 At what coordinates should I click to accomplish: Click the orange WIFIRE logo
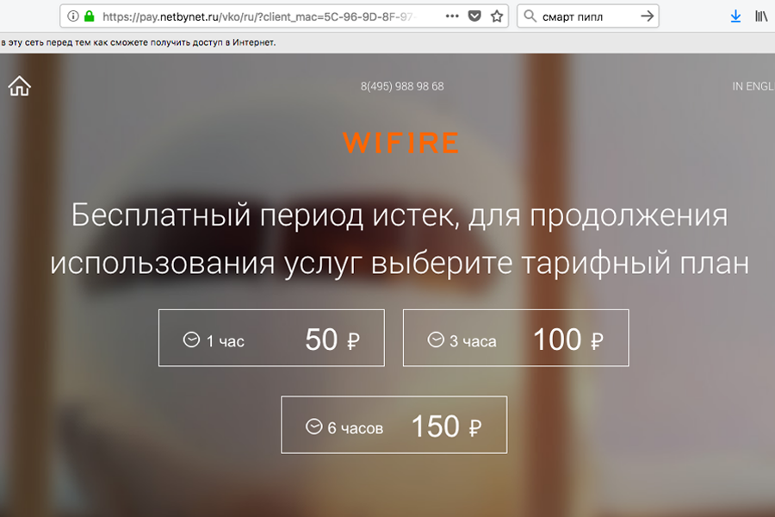click(x=400, y=143)
